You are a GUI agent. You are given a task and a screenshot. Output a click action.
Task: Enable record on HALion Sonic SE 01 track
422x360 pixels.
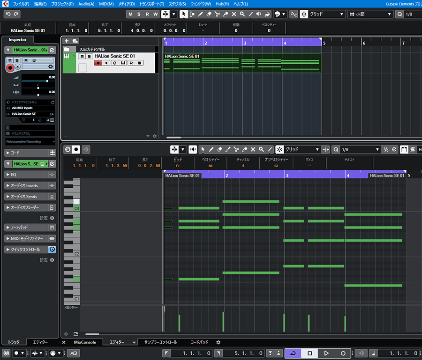click(x=98, y=63)
